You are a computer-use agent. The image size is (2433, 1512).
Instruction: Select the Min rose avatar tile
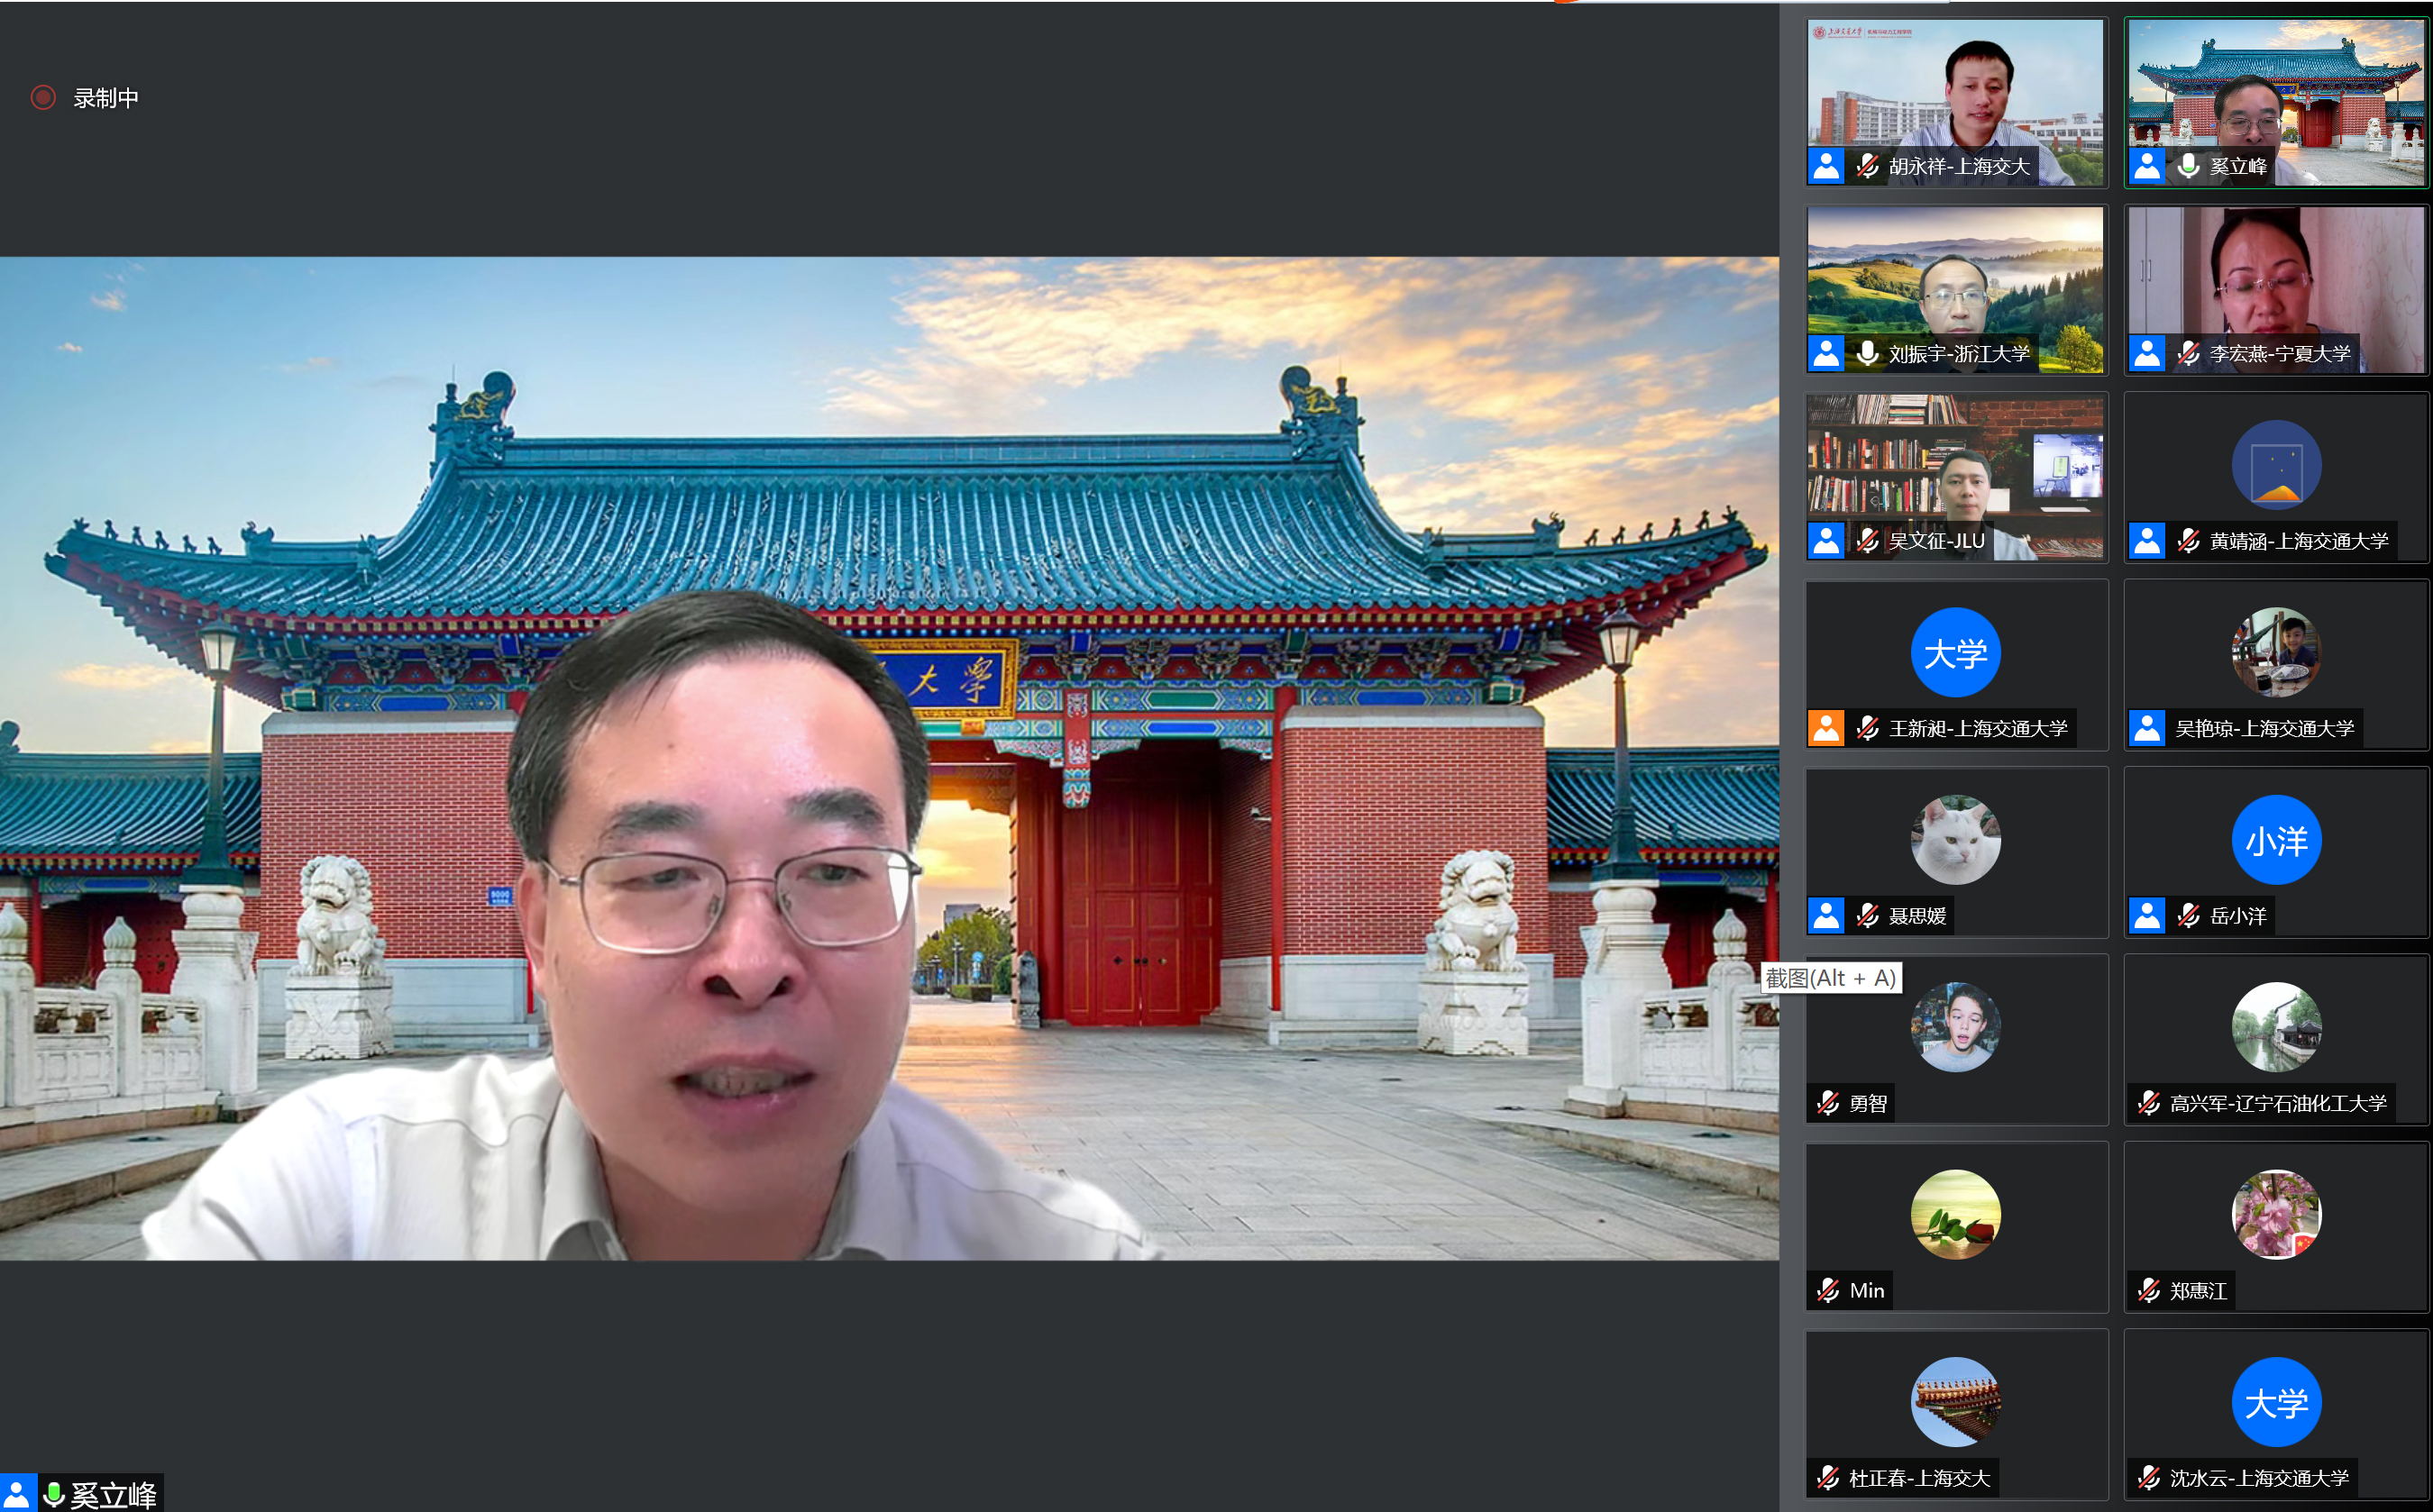coord(1955,1214)
